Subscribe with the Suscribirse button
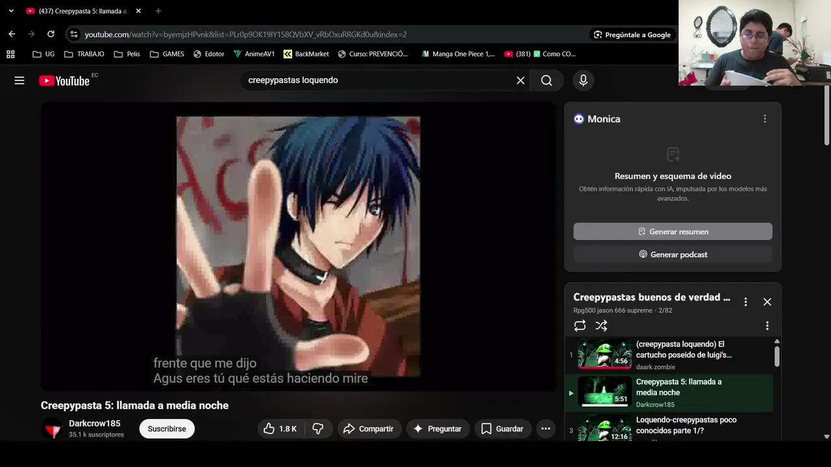Screen dimensions: 831x467 click(x=167, y=429)
